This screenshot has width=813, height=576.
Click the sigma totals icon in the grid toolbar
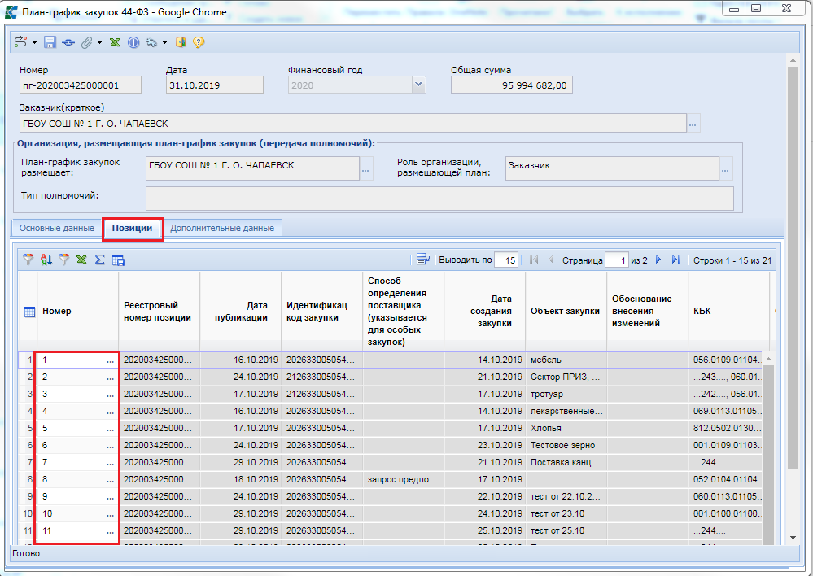[100, 260]
